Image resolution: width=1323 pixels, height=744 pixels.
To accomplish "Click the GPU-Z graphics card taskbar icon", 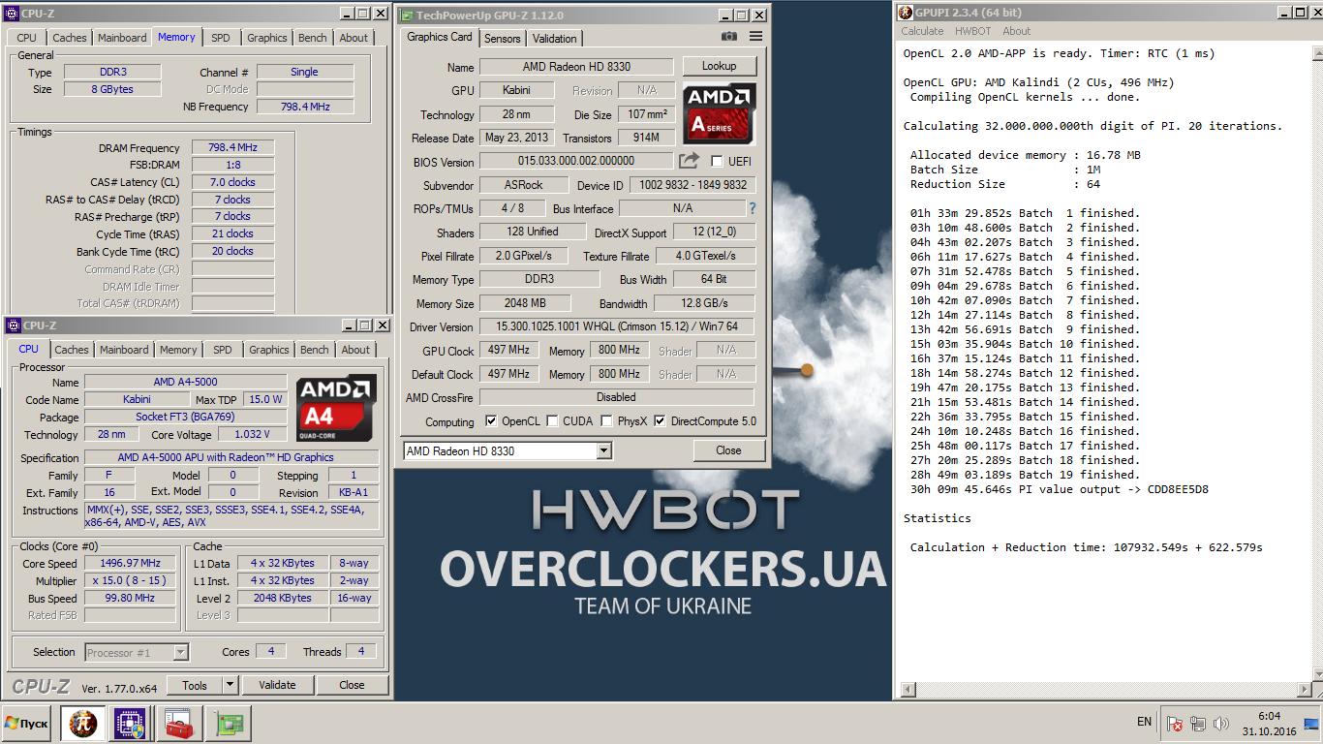I will (229, 723).
